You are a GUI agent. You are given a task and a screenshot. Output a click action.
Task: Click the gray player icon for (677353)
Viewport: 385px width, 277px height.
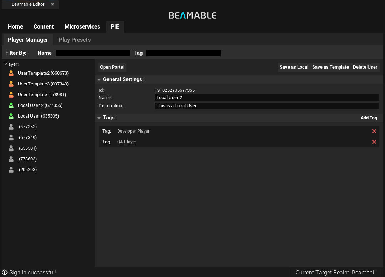(11, 127)
